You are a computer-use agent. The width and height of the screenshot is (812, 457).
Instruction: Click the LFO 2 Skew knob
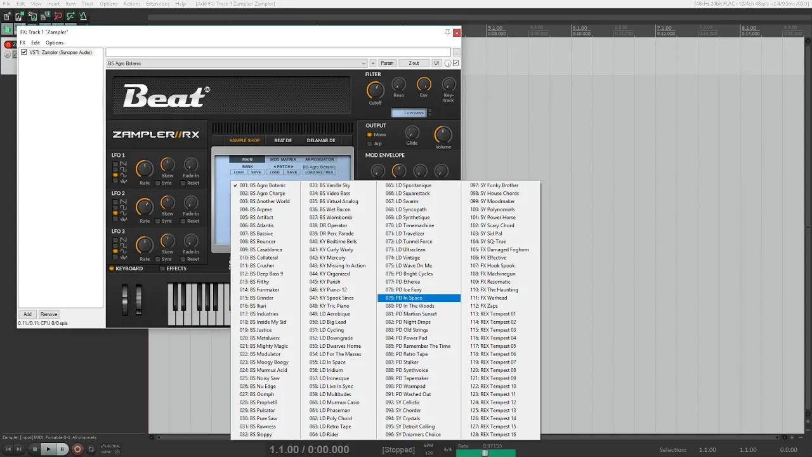(x=167, y=203)
